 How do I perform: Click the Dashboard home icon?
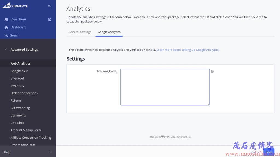[x=6, y=27]
